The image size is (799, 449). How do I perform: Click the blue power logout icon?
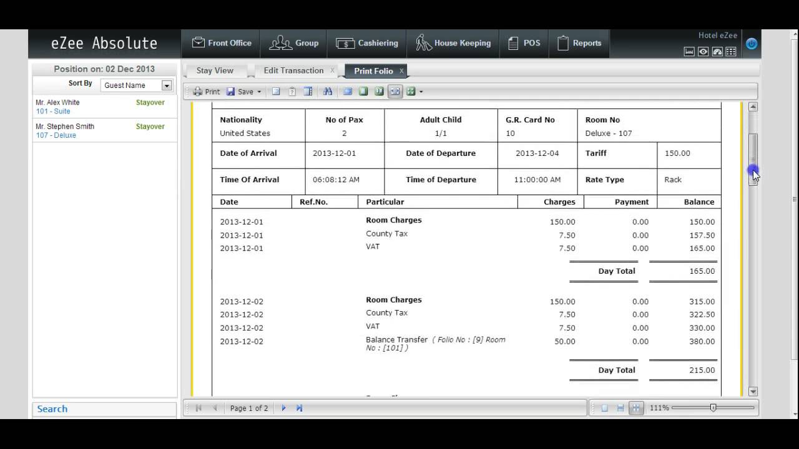click(x=752, y=44)
